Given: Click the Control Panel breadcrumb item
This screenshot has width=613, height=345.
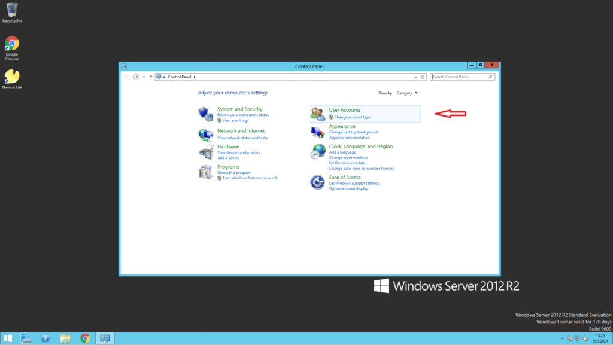Looking at the screenshot, I should tap(180, 77).
